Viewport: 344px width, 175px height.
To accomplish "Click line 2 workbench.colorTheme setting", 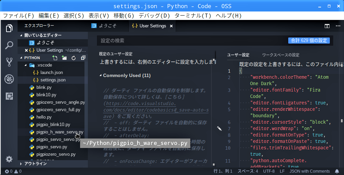I will (289, 80).
